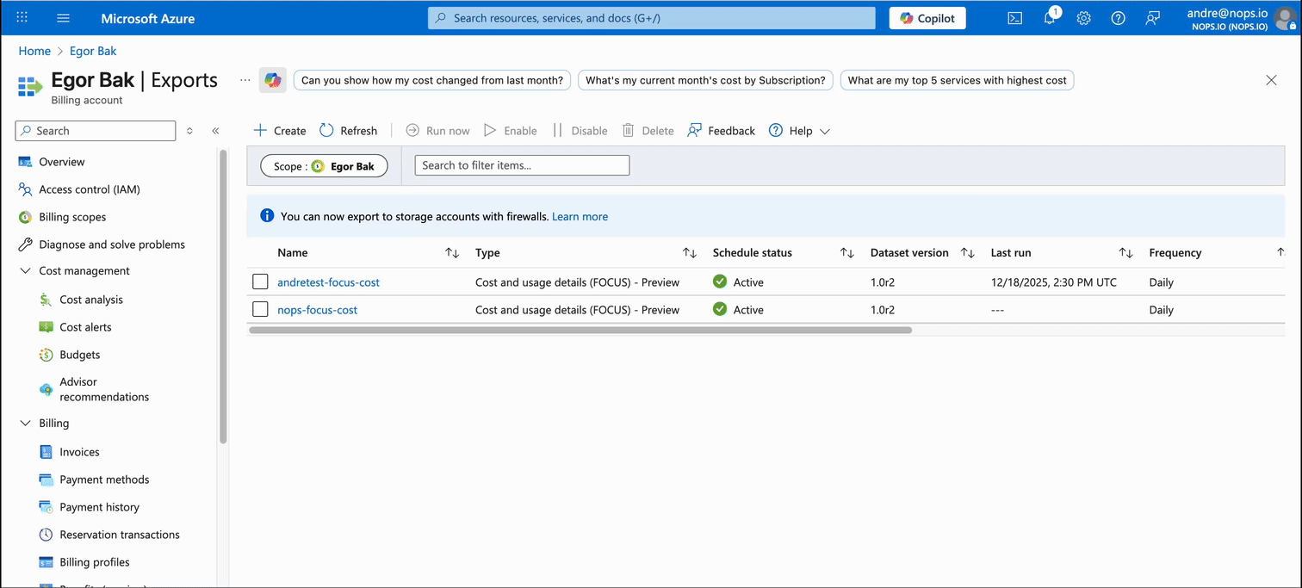This screenshot has height=588, width=1302.
Task: Collapse the Cost management section
Action: (x=24, y=270)
